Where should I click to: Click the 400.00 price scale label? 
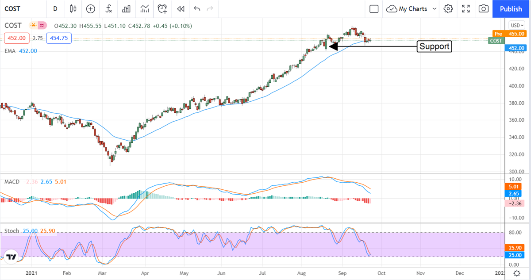(516, 86)
